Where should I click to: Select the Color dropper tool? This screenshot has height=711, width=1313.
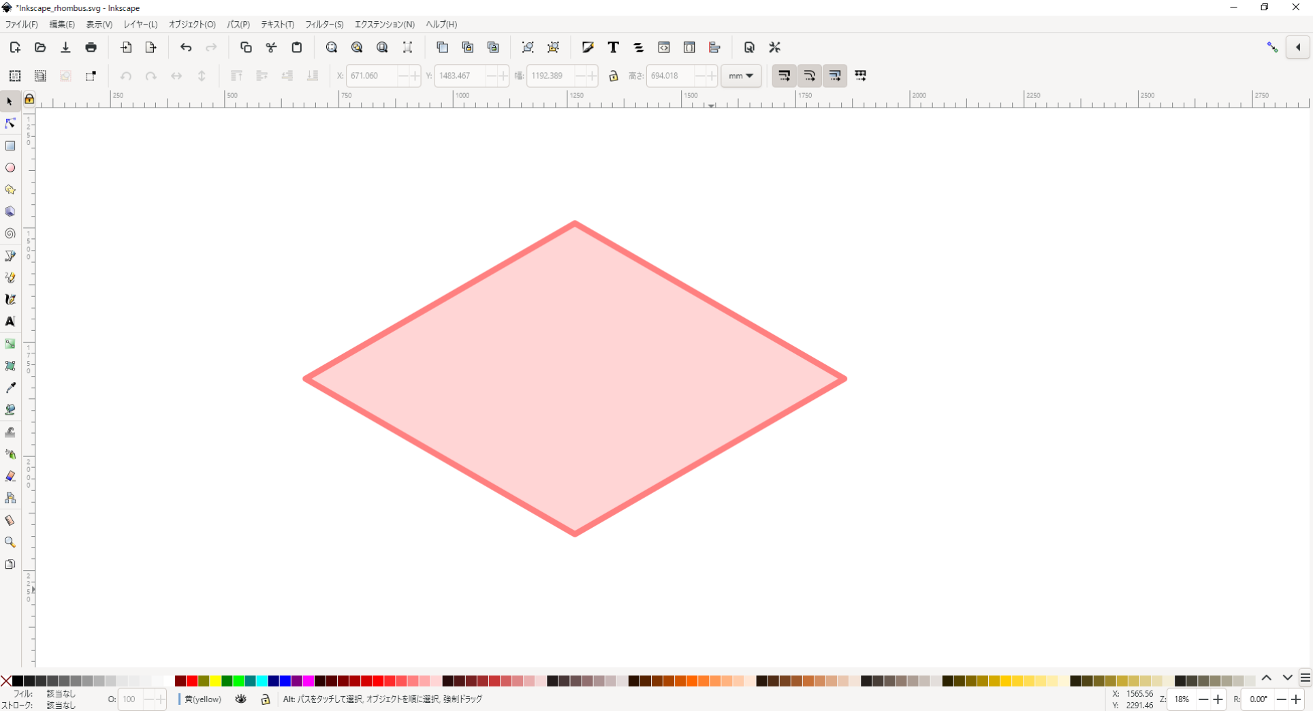pyautogui.click(x=10, y=387)
